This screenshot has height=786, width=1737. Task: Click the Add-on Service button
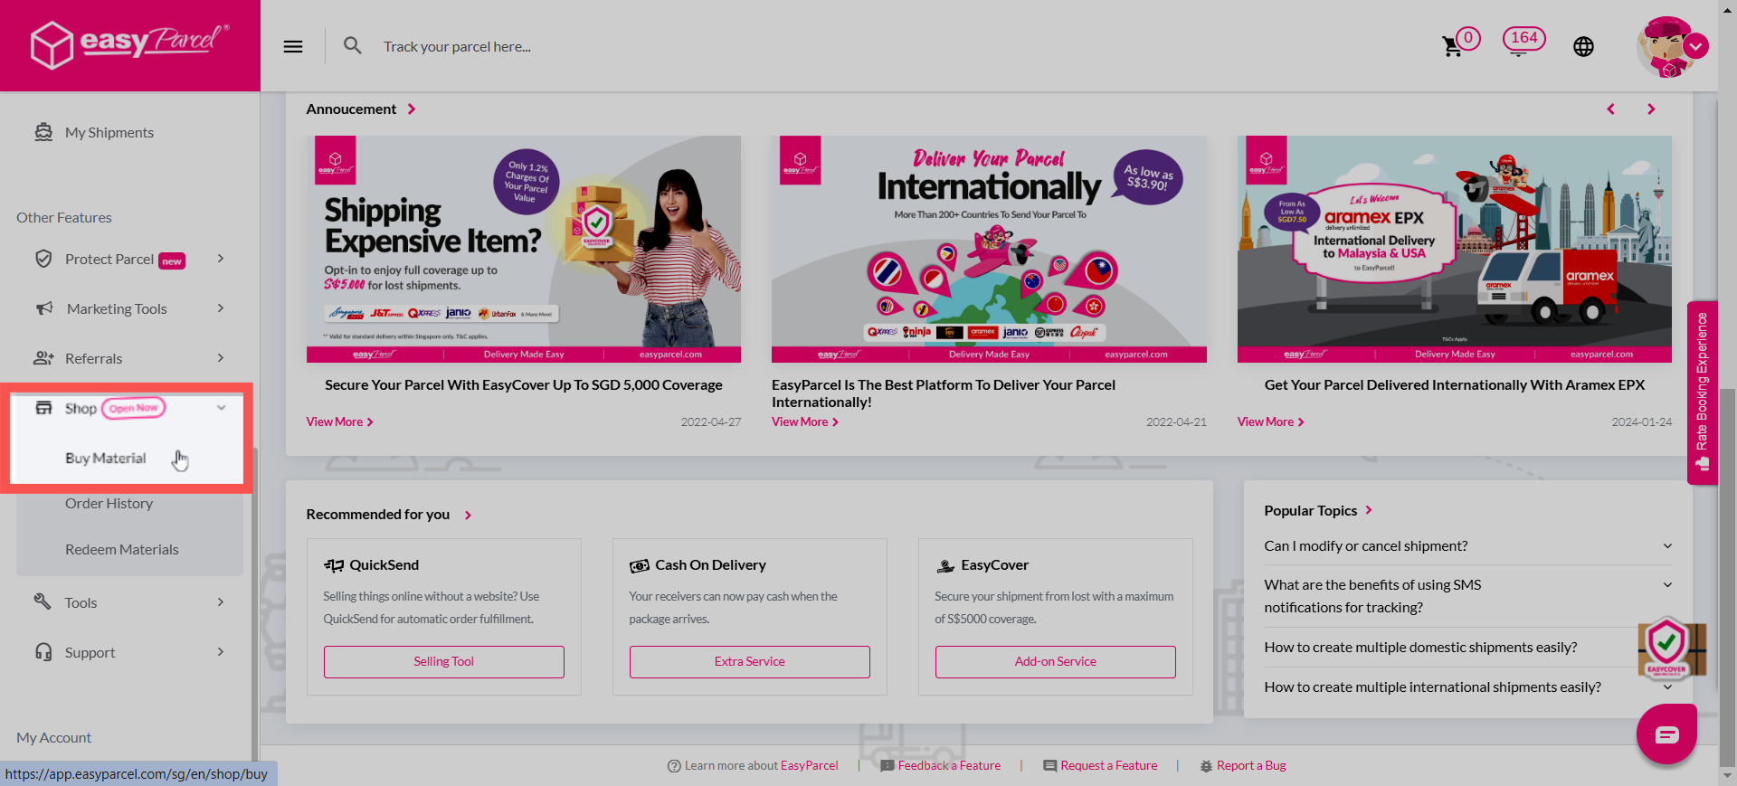[x=1056, y=662]
